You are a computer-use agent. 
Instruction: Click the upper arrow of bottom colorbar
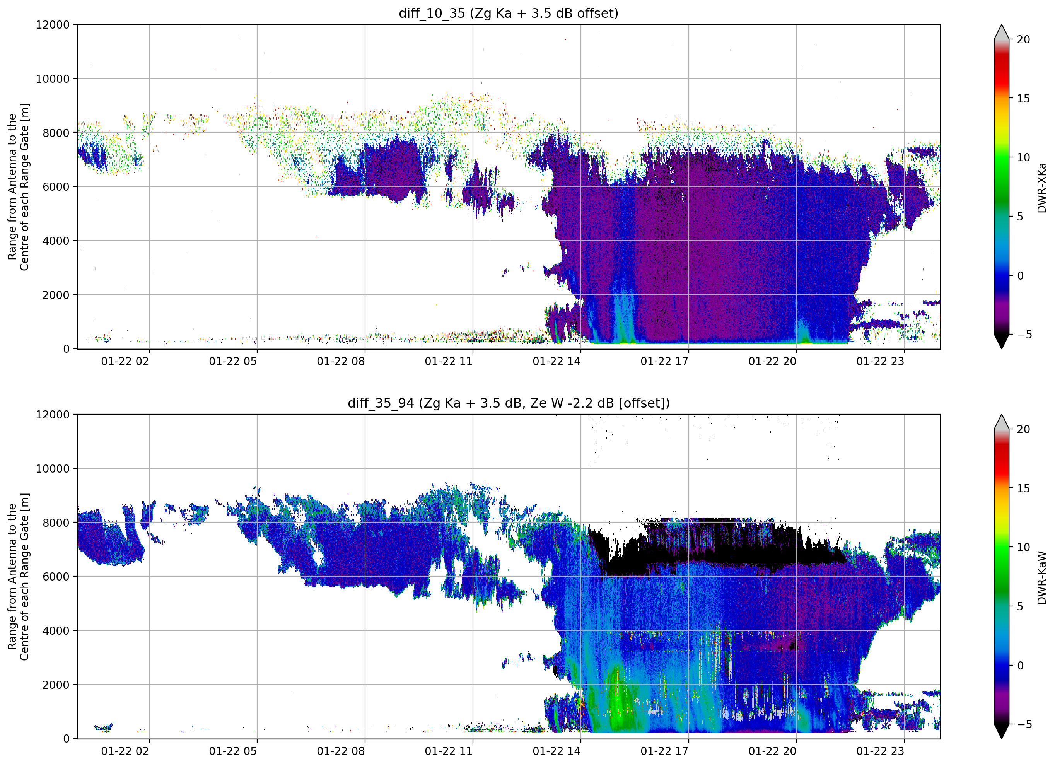pos(1001,422)
